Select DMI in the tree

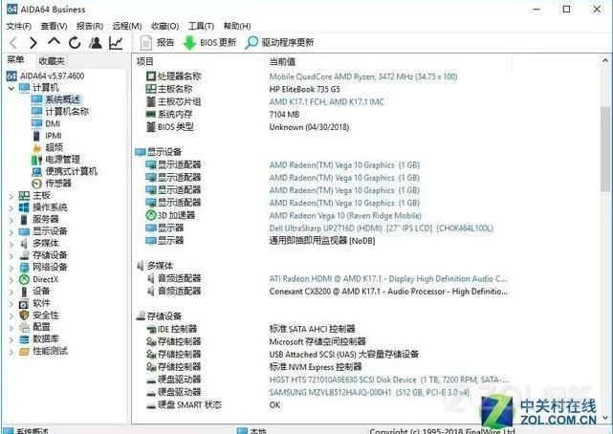pos(53,124)
